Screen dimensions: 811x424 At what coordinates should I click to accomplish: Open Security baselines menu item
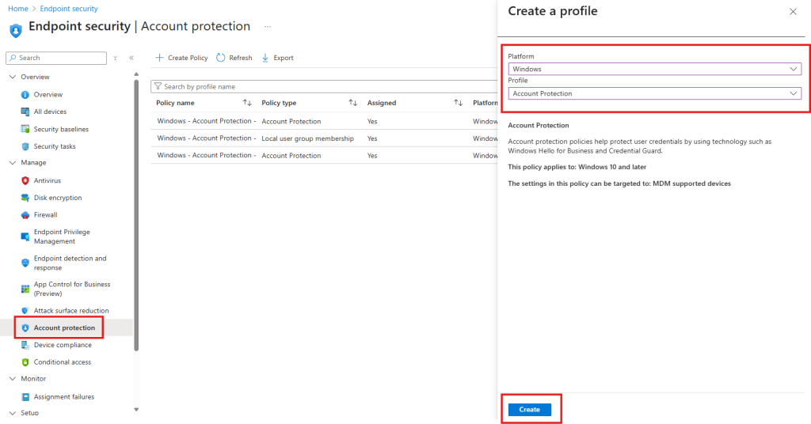click(61, 129)
